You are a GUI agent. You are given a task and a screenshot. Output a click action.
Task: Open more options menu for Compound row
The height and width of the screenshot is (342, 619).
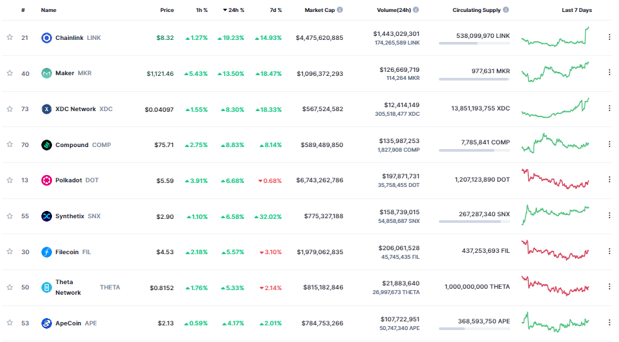609,144
